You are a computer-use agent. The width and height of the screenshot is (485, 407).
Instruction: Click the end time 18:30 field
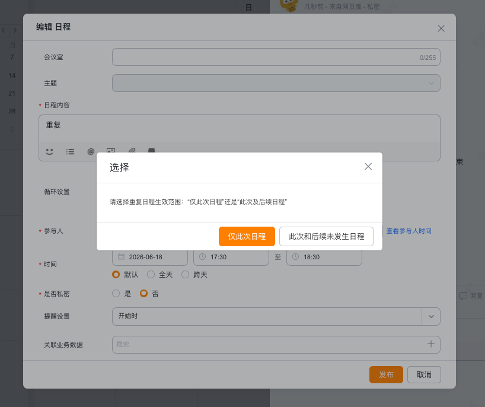click(324, 257)
